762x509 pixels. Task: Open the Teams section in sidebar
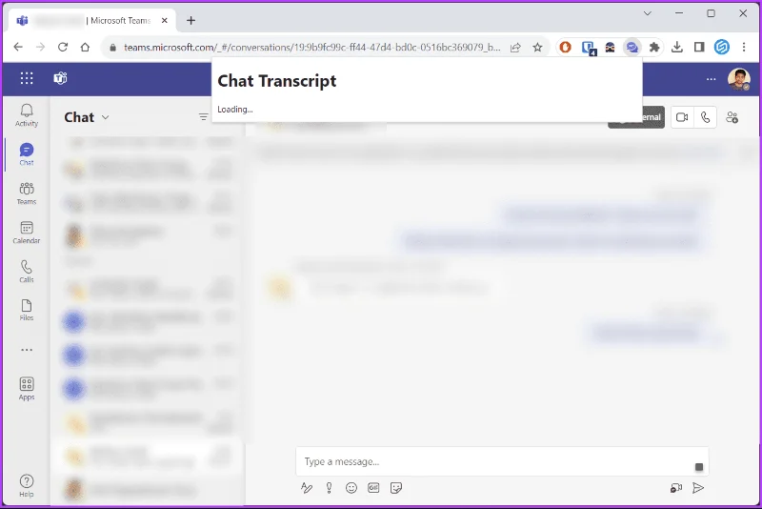coord(27,193)
